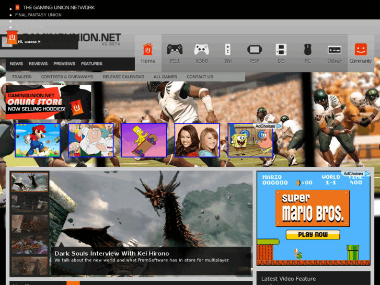This screenshot has width=380, height=285.
Task: Select the X360 controller icon
Action: [x=201, y=49]
